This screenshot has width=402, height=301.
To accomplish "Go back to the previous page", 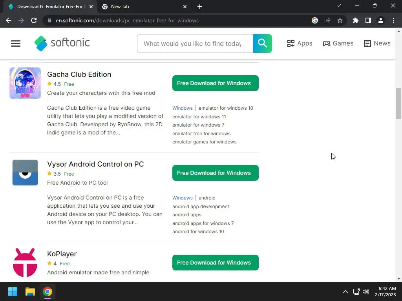I will pos(9,20).
